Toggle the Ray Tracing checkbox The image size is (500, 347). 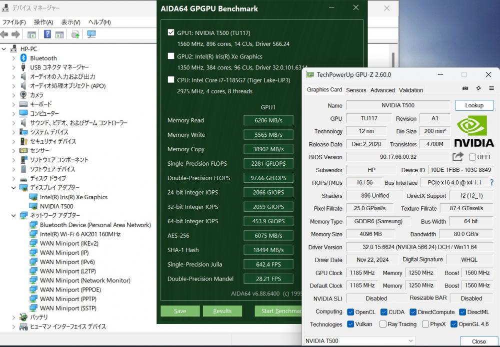pos(383,324)
